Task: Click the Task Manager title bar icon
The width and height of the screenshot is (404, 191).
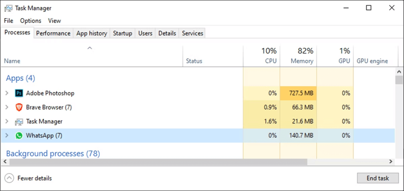Action: [x=9, y=8]
